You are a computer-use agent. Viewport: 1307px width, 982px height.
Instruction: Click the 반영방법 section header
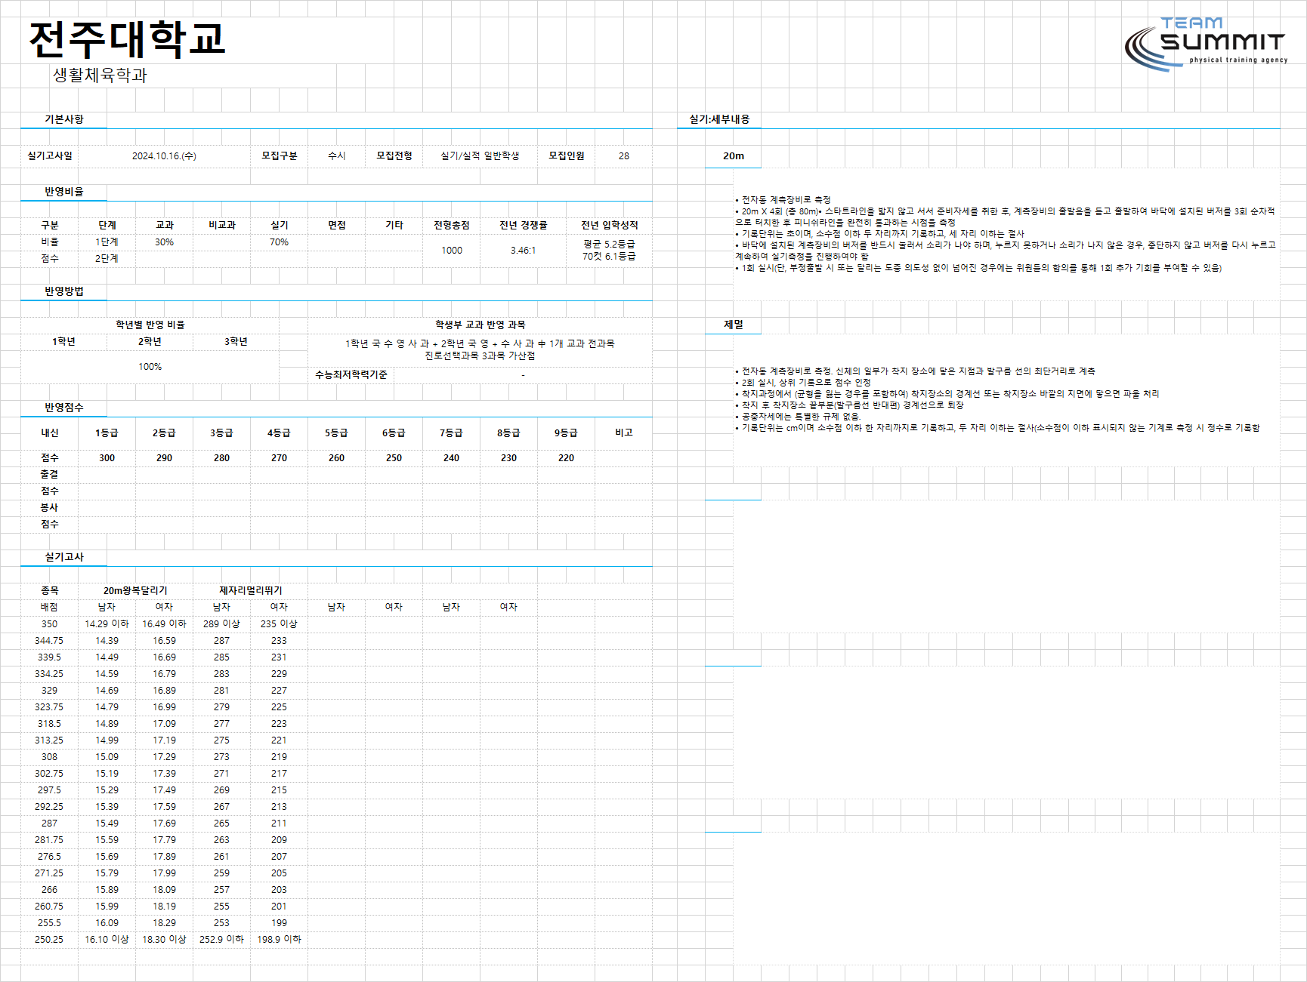click(x=64, y=291)
